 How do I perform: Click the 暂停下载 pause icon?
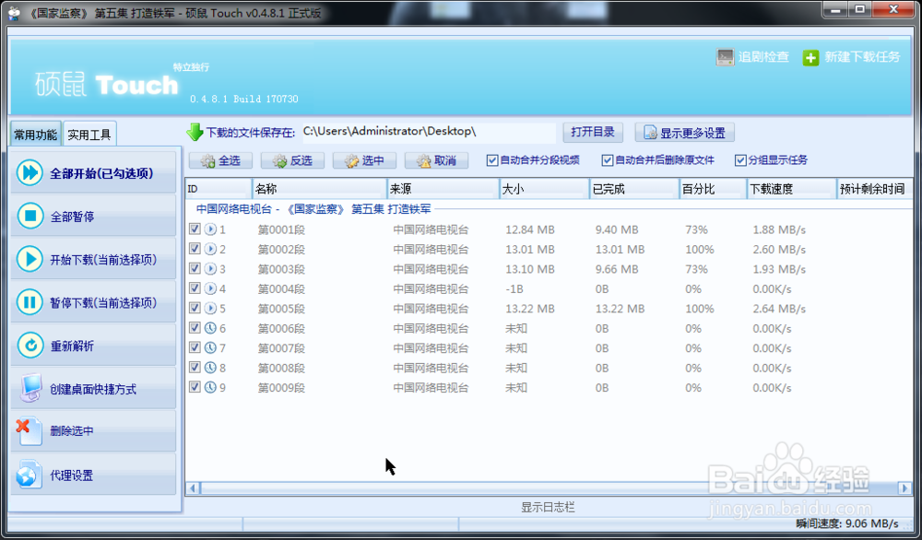coord(30,302)
